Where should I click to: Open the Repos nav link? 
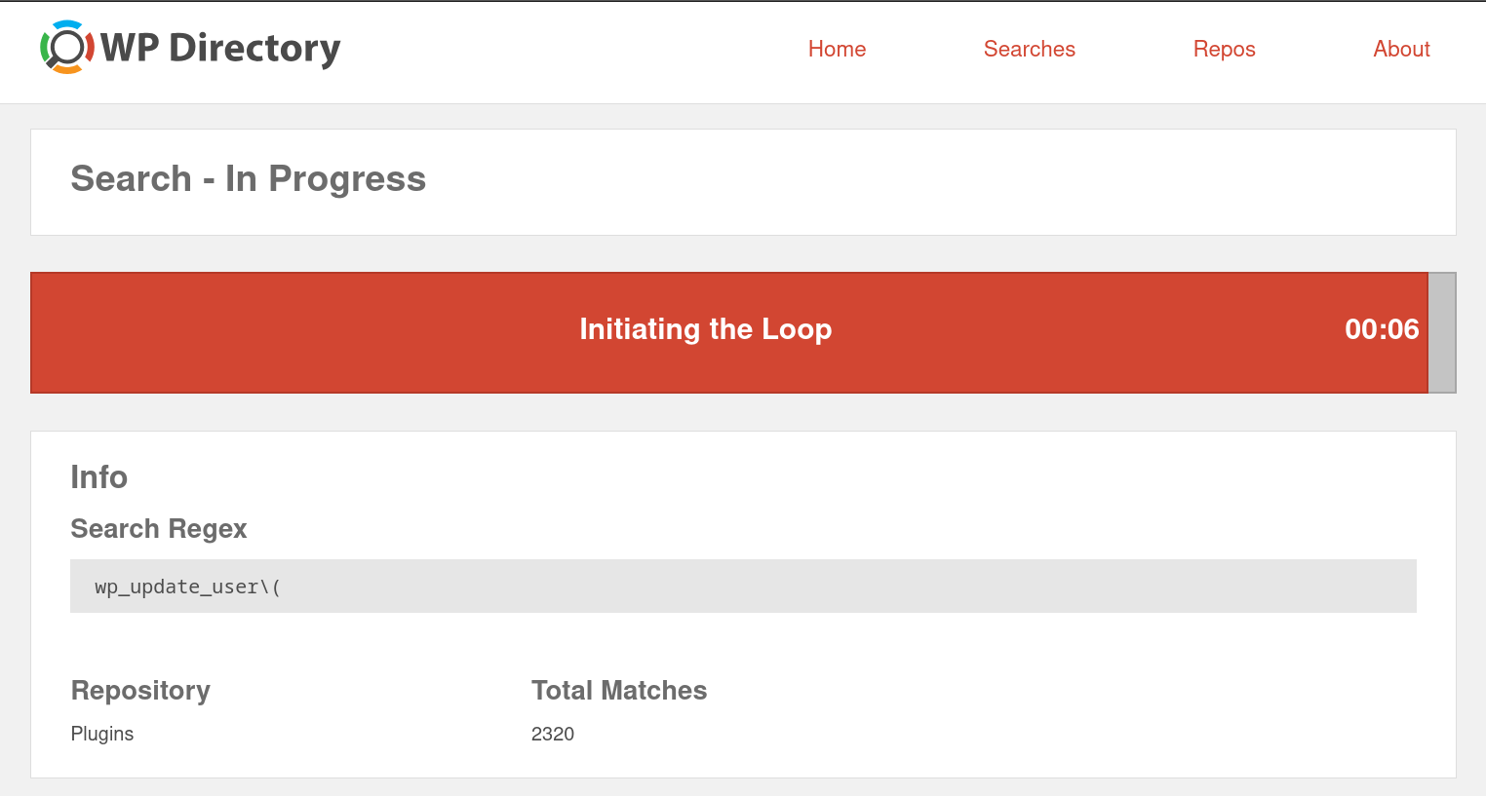tap(1224, 49)
